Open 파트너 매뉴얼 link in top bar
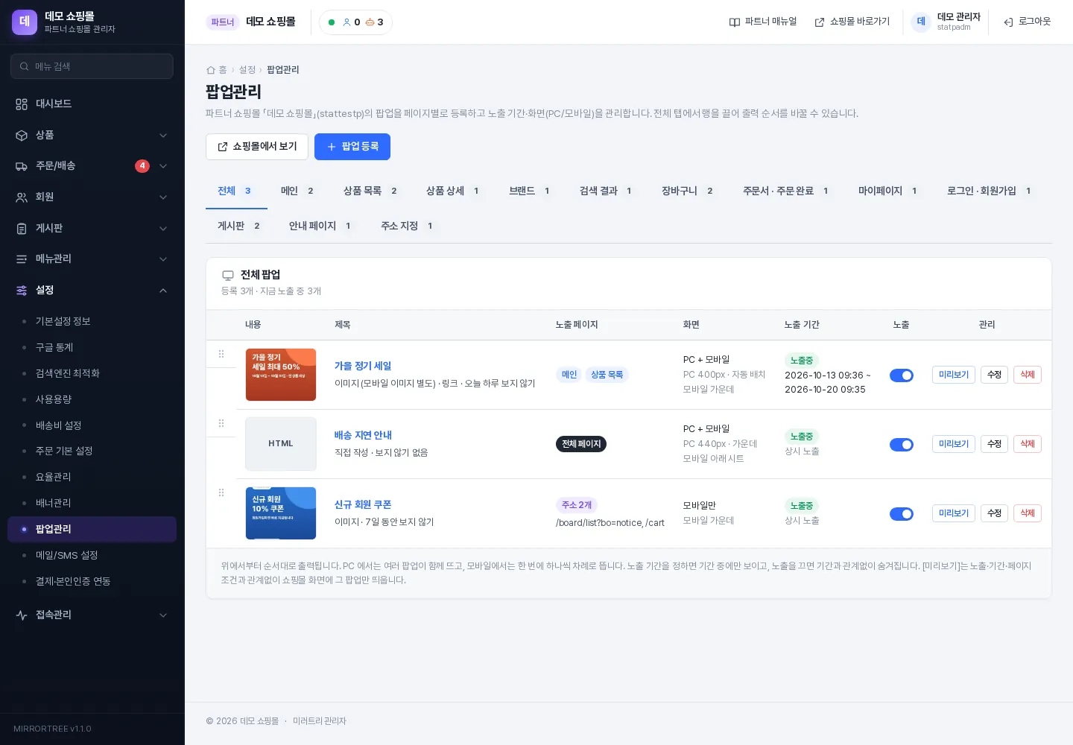The width and height of the screenshot is (1073, 745). (763, 22)
